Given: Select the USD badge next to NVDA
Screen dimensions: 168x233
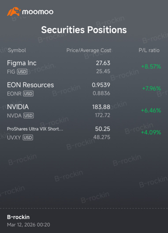Looking at the screenshot, I should (x=29, y=116).
